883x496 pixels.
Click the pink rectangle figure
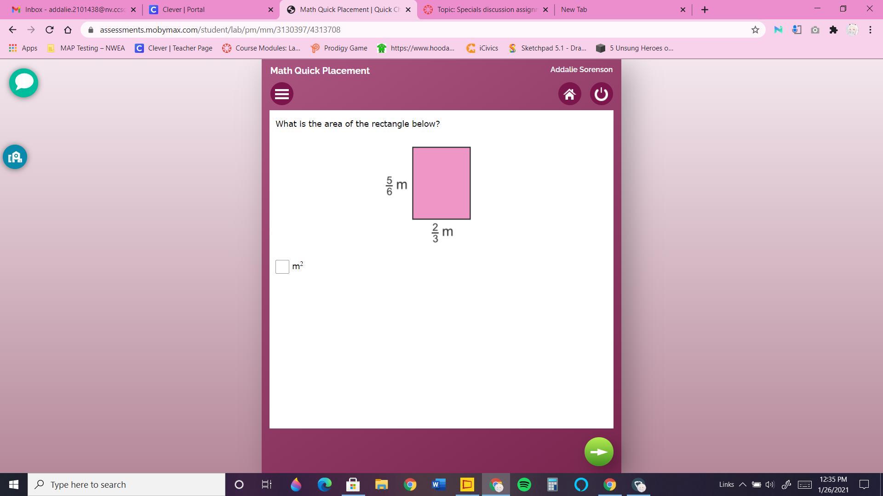tap(441, 183)
